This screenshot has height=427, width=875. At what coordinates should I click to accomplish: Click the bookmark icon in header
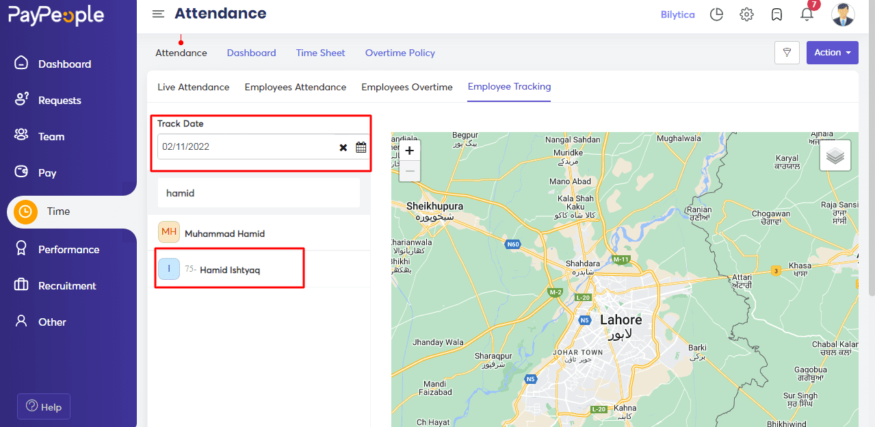tap(776, 14)
